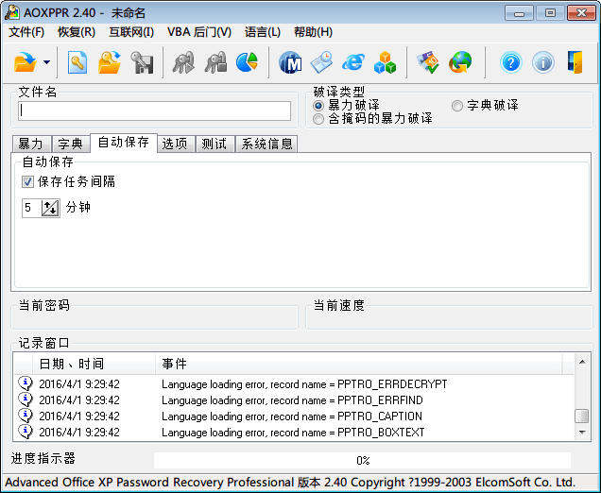Open the 恢复(R) menu

(77, 32)
